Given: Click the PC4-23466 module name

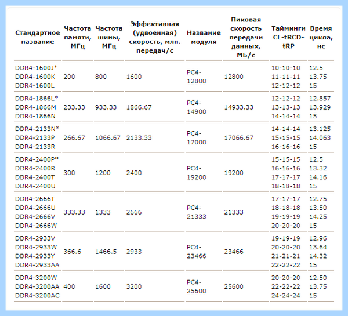Looking at the screenshot, I should point(197,252).
